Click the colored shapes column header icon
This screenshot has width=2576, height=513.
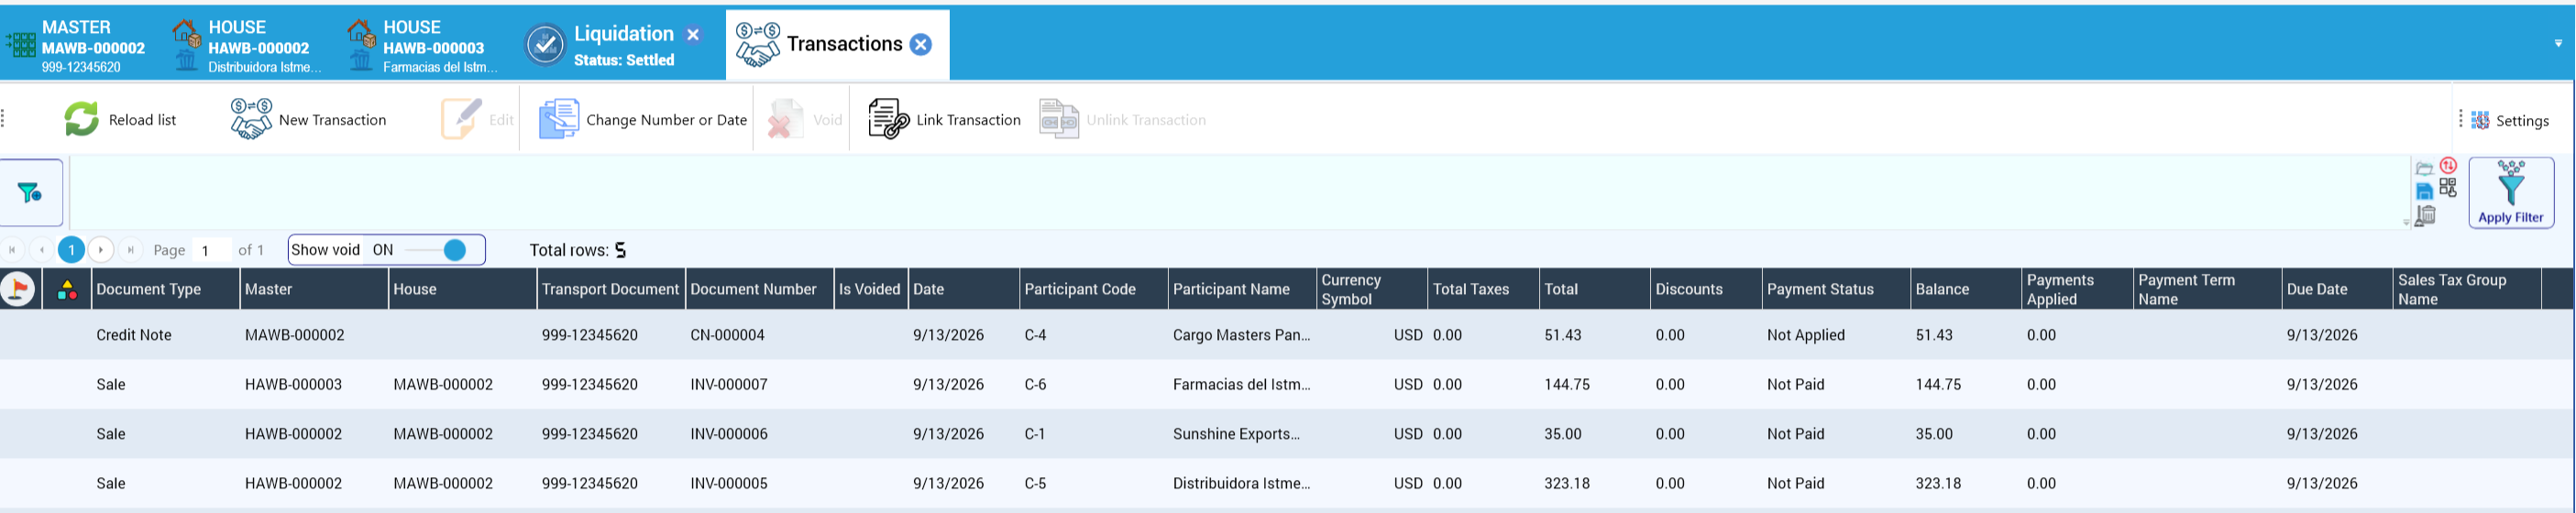[x=67, y=290]
